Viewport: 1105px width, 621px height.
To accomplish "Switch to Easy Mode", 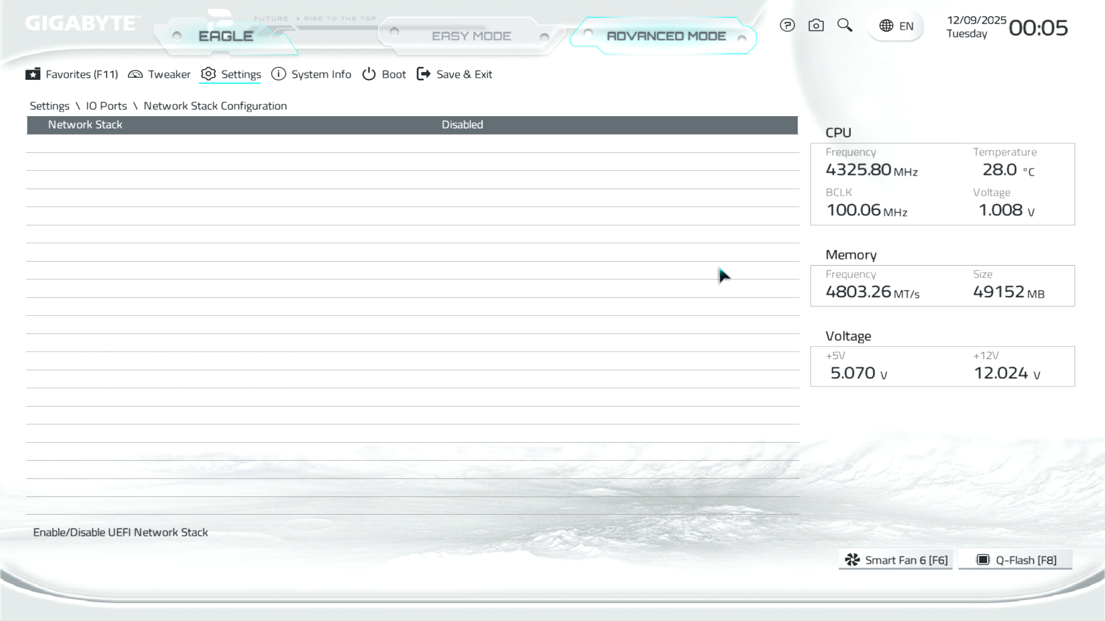I will click(x=471, y=36).
